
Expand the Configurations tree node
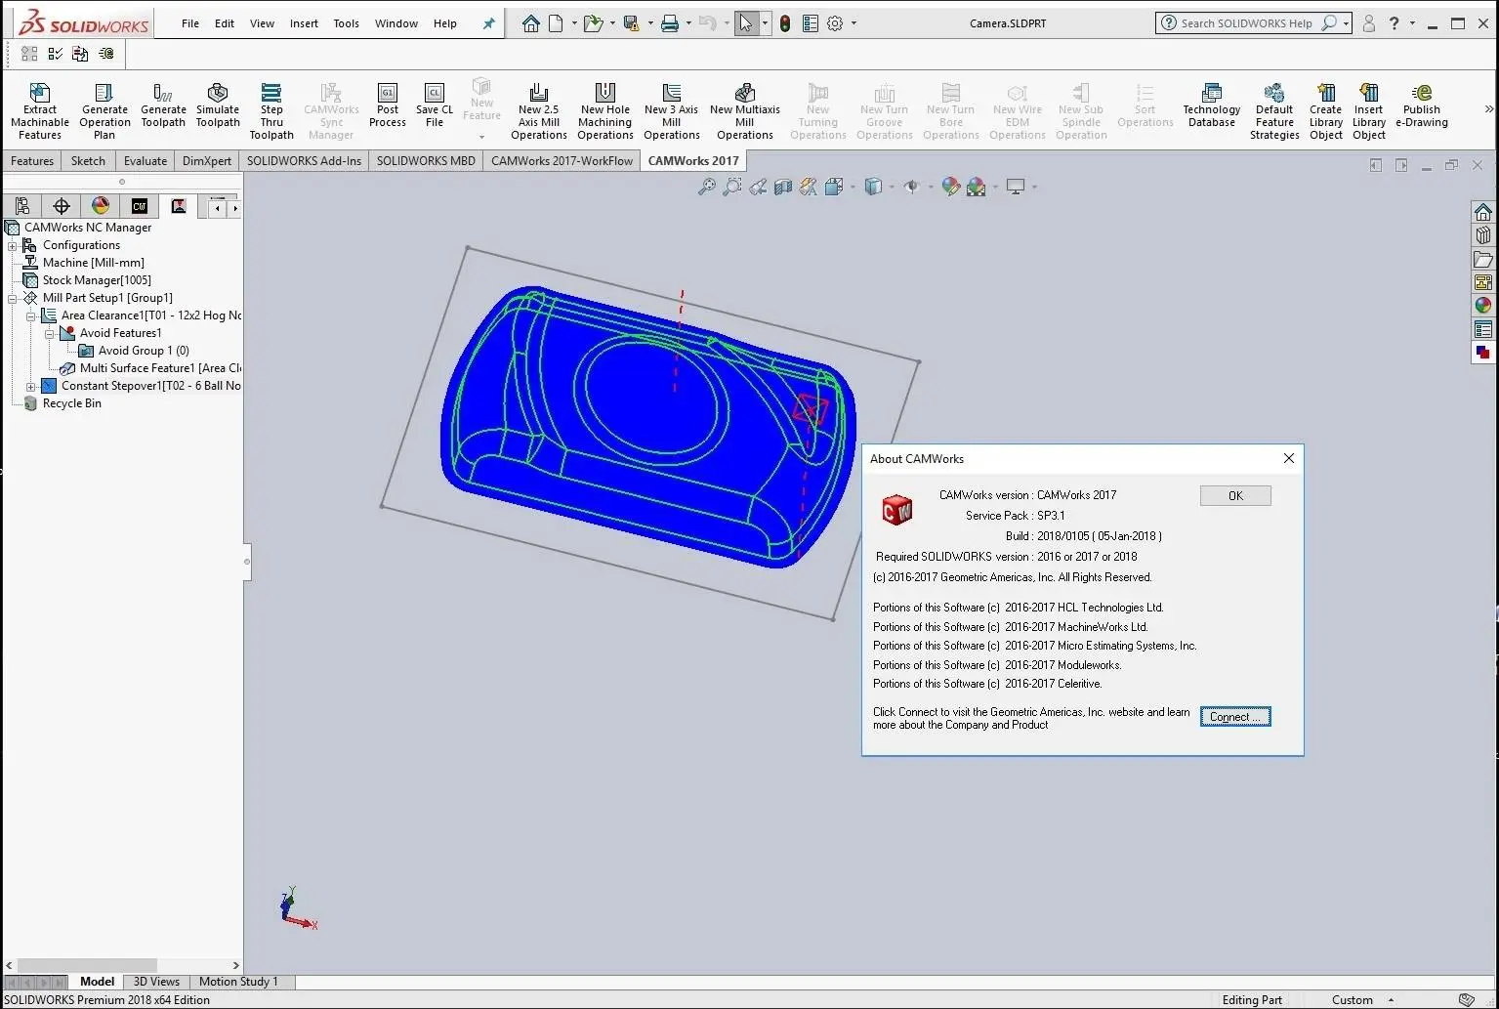13,245
